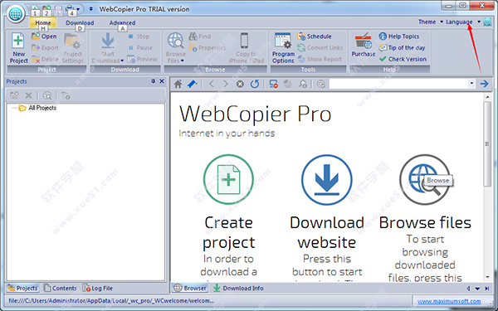Image resolution: width=498 pixels, height=311 pixels.
Task: Go forward in the embedded browser
Action: (226, 84)
